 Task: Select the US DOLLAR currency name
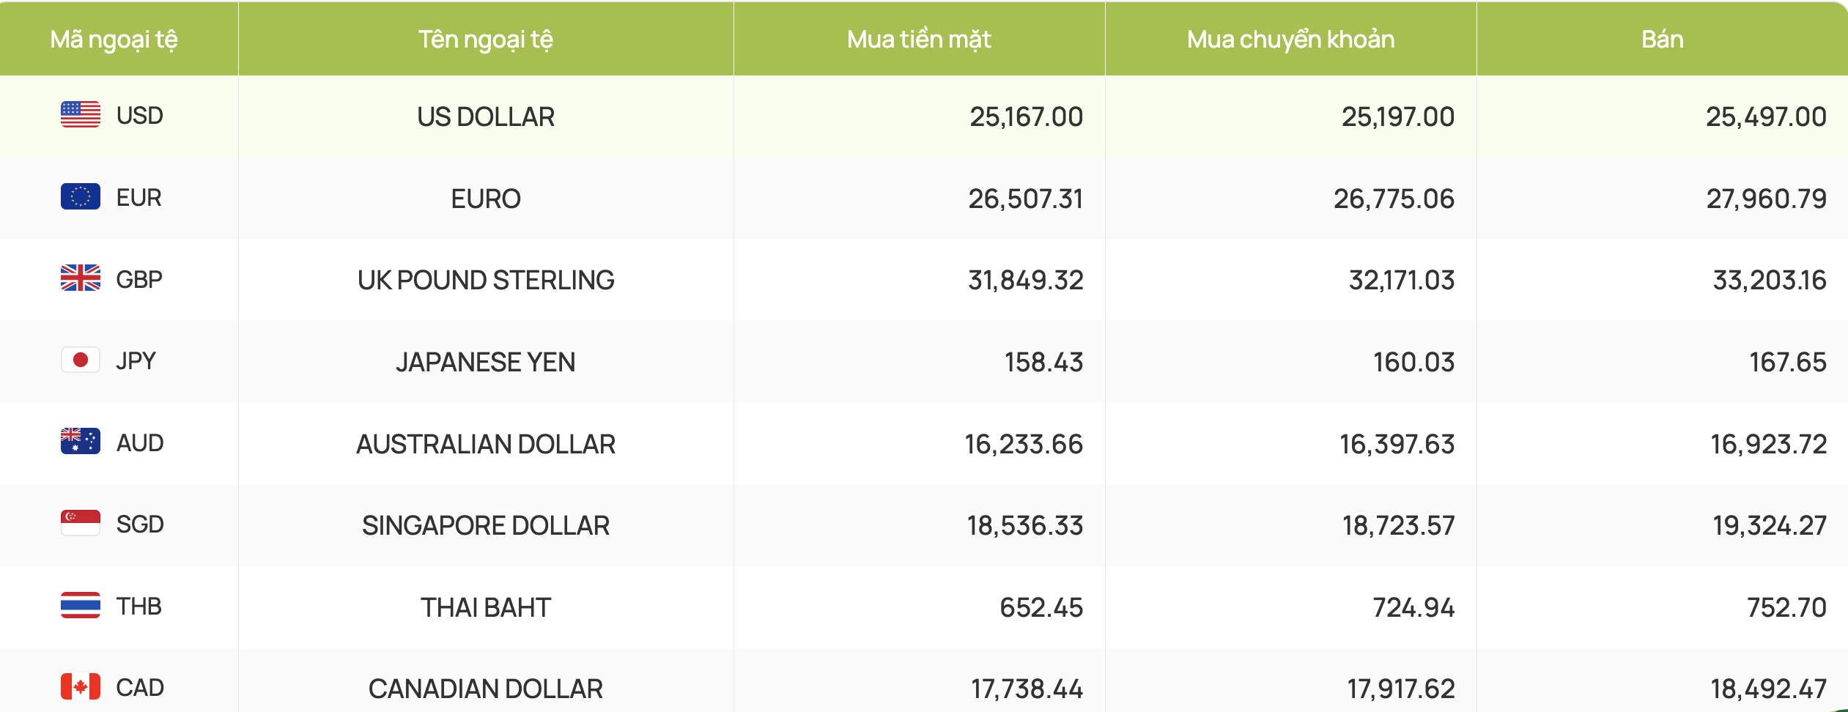[x=486, y=117]
